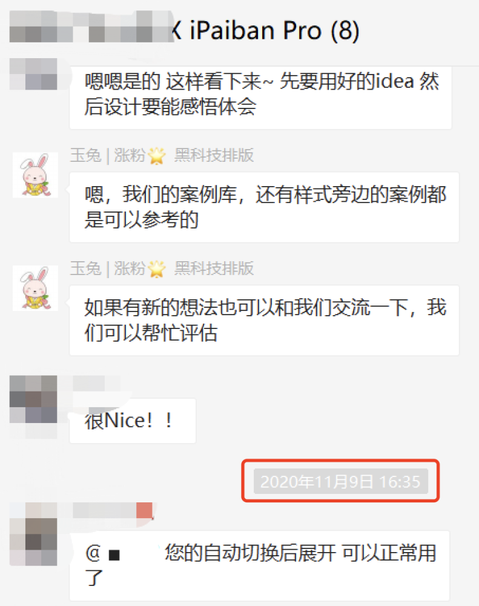This screenshot has height=606, width=479.
Task: Click the blurred avatar of the bottom message sender
Action: click(x=33, y=534)
